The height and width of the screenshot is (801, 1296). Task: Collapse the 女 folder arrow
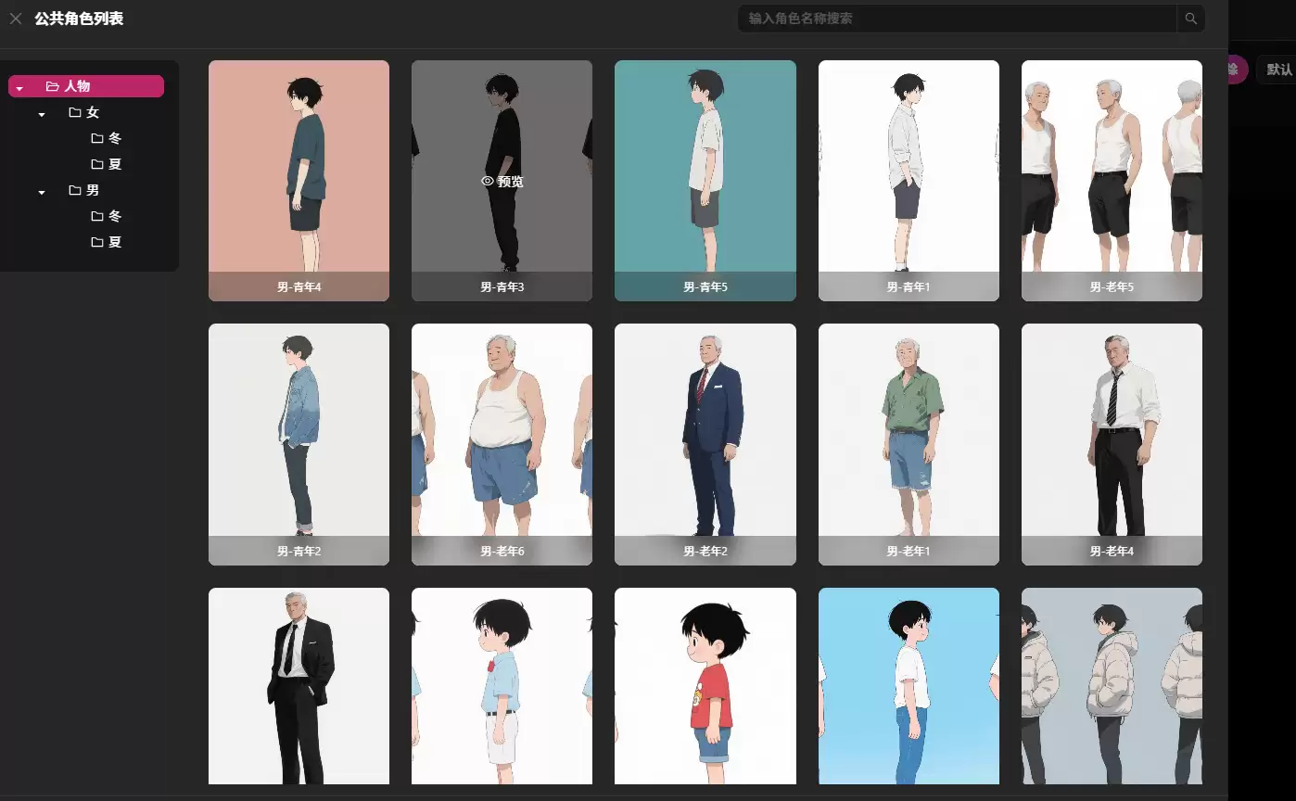[x=42, y=113]
